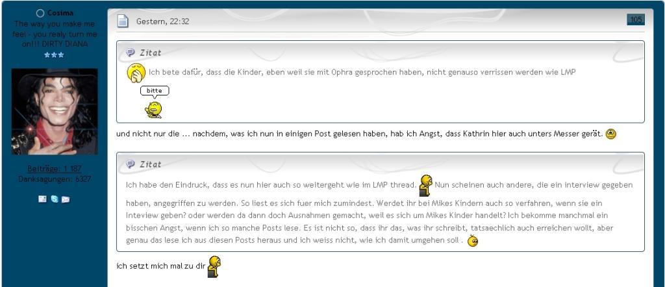The width and height of the screenshot is (665, 287).
Task: Click the worried smiley after 'unters Messer gerät'
Action: [610, 134]
